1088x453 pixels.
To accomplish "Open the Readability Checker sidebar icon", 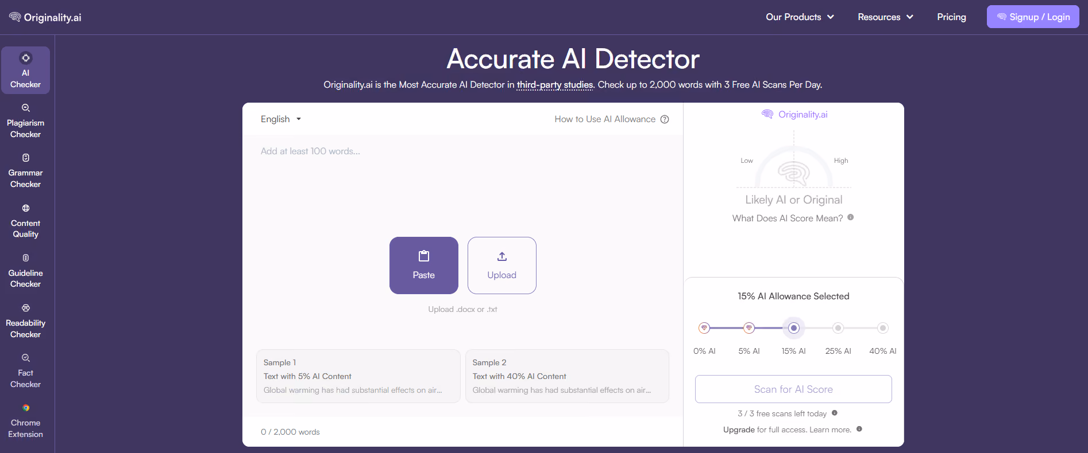I will (x=25, y=308).
